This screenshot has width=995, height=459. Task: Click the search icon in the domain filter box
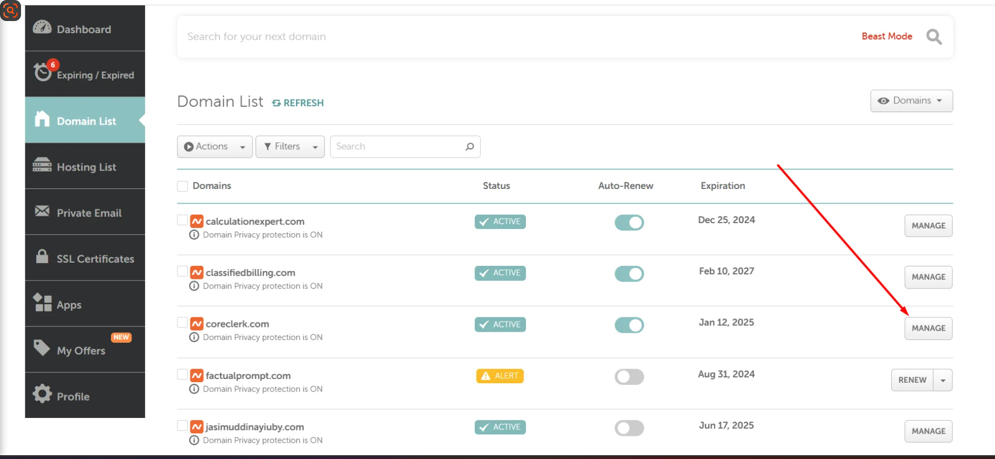pyautogui.click(x=470, y=147)
